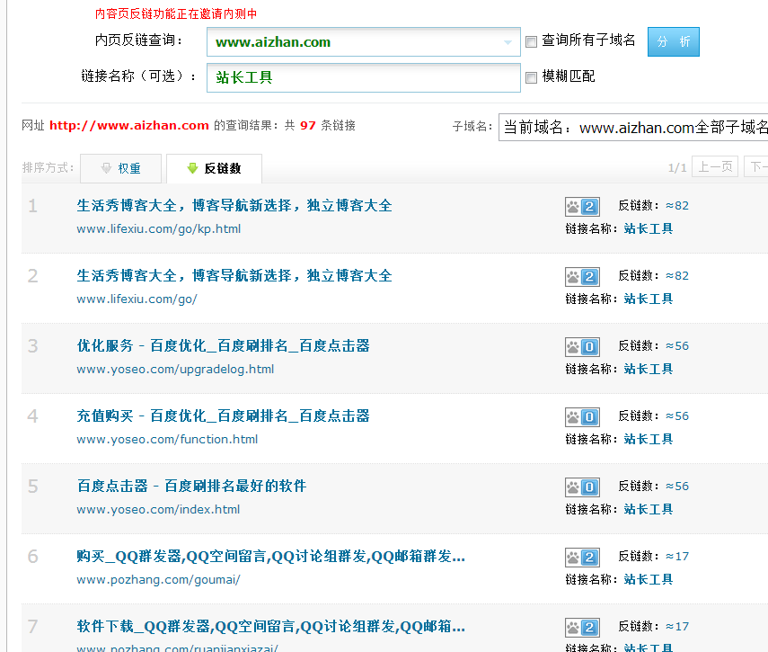Click Baidu weight badge for lifexiu.com/go/kp.html result
This screenshot has width=768, height=652.
pyautogui.click(x=582, y=207)
